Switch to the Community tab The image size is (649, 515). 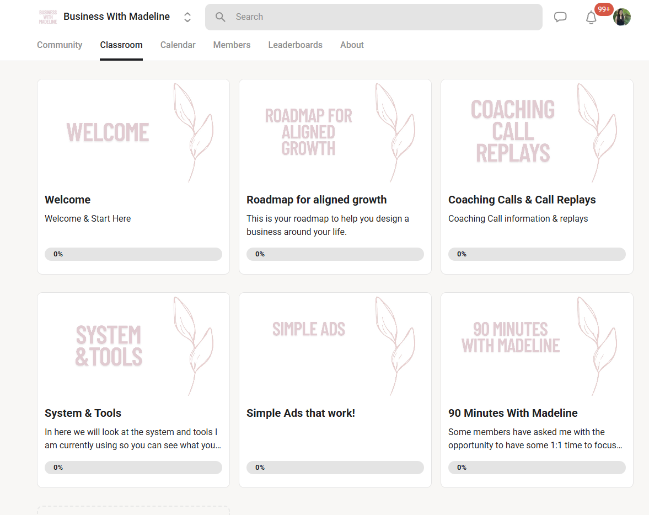coord(60,45)
